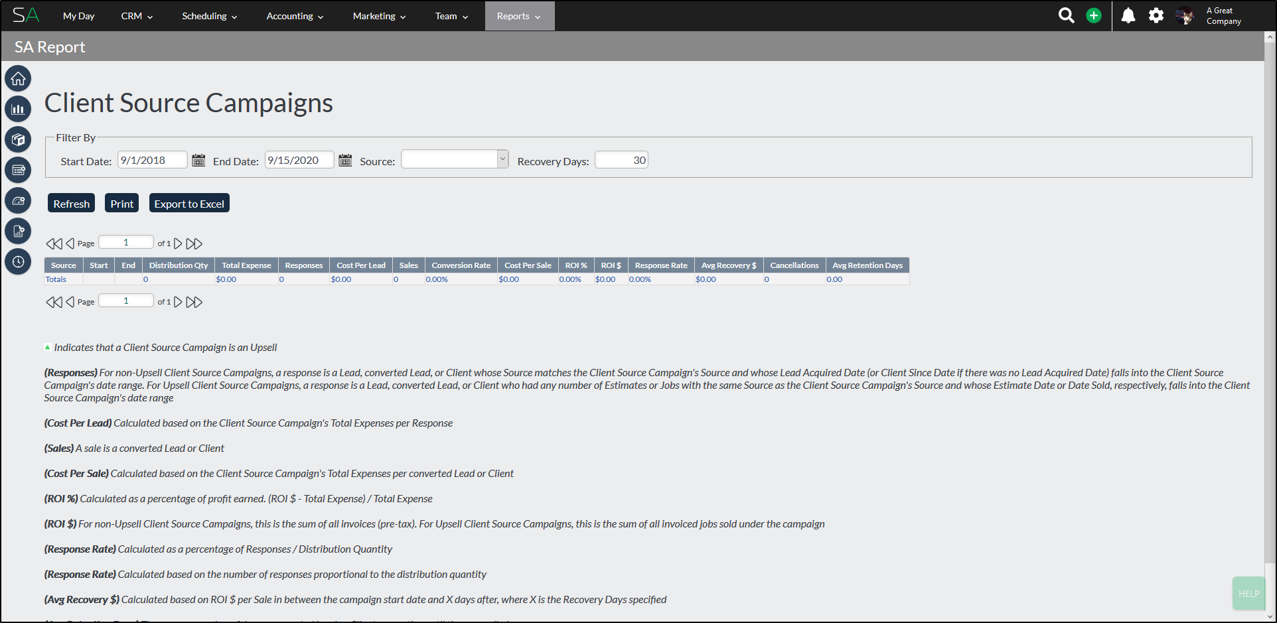Select the bar chart reports icon
This screenshot has height=623, width=1277.
click(x=18, y=109)
